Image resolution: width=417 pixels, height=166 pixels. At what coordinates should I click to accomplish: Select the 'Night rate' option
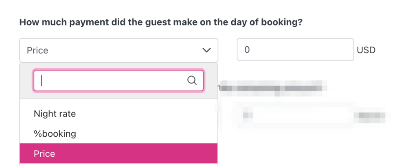pos(55,114)
